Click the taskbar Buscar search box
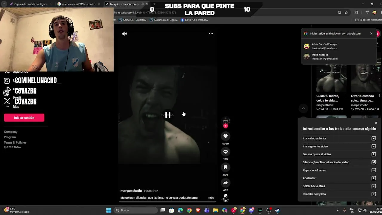382x215 pixels. click(136, 210)
